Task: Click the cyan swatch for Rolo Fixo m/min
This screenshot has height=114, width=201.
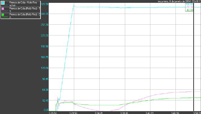Action: point(3,3)
